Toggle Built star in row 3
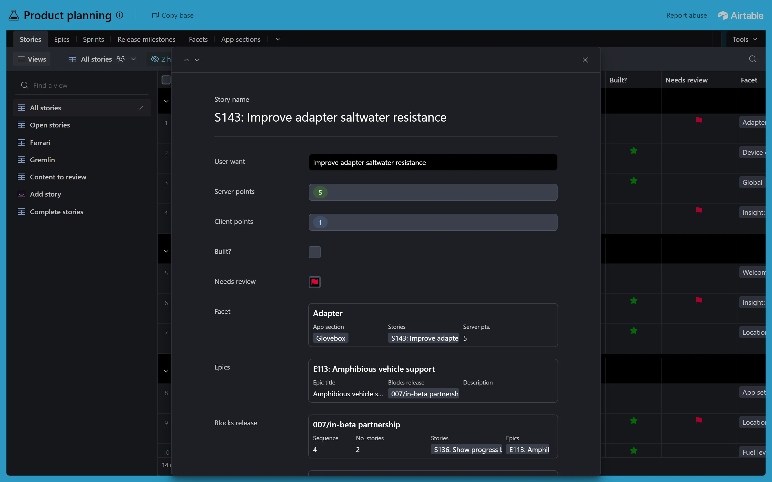Viewport: 772px width, 482px height. click(x=634, y=181)
